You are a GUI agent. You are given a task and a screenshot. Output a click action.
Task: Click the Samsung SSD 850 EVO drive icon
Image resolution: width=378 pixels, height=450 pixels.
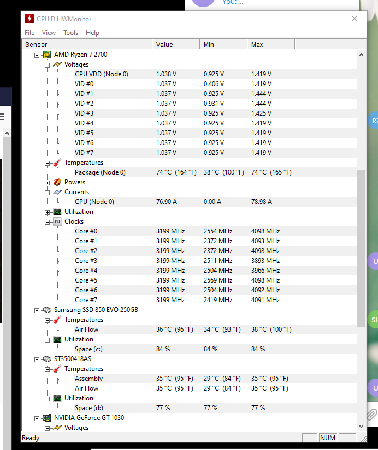click(47, 310)
